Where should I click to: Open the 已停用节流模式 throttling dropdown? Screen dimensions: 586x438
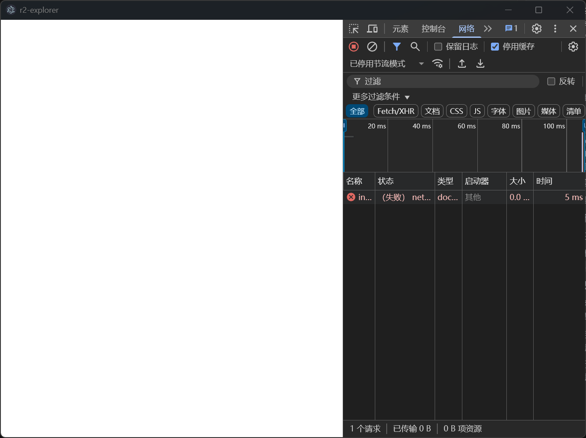point(387,64)
